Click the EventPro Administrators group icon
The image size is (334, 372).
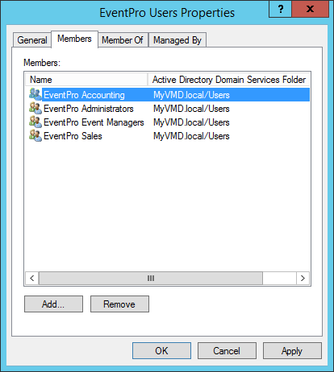tap(35, 108)
